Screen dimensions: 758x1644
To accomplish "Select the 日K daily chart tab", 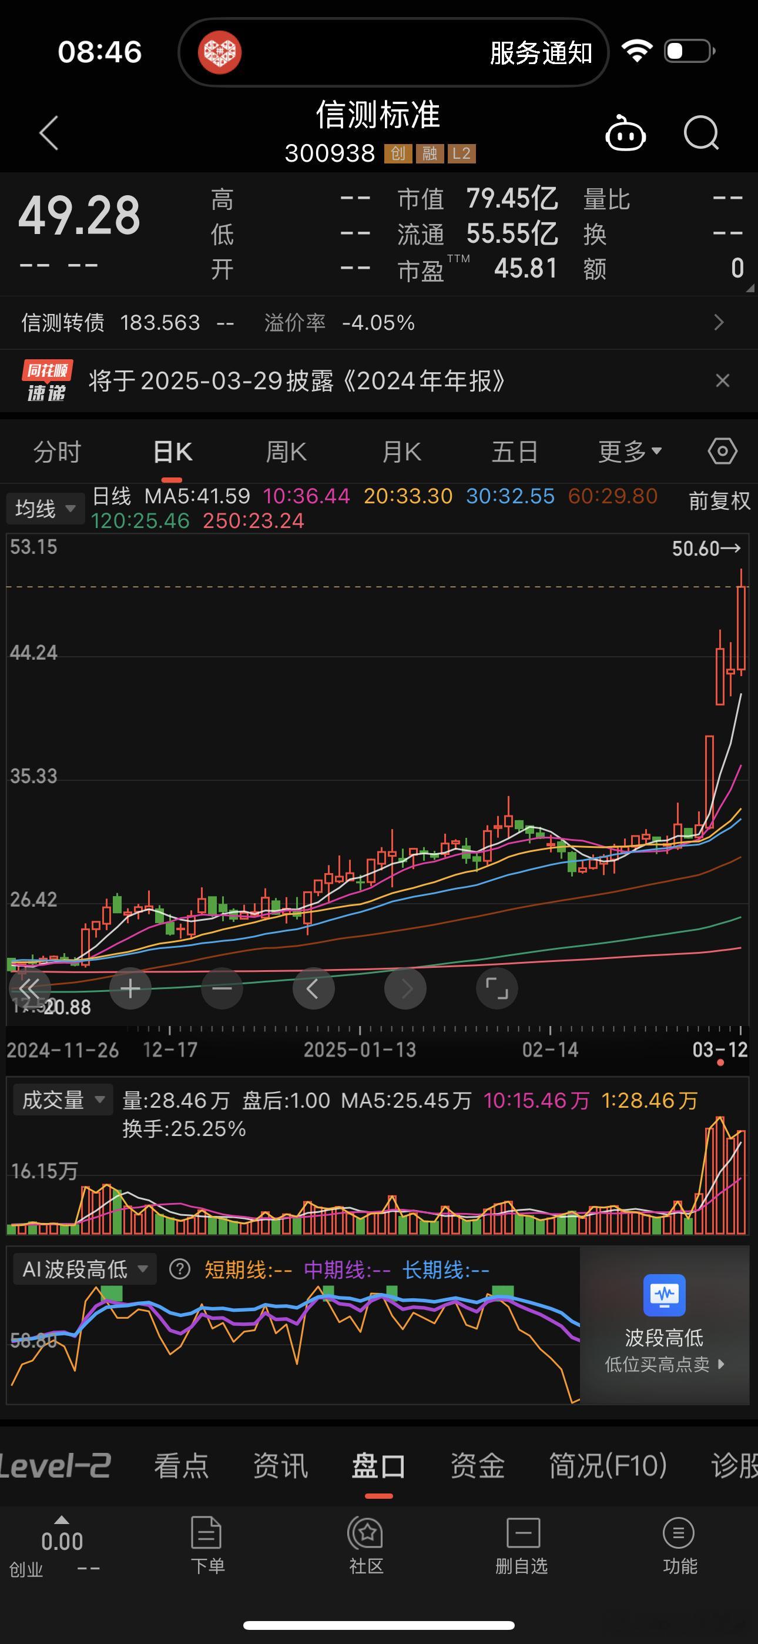I will click(172, 452).
